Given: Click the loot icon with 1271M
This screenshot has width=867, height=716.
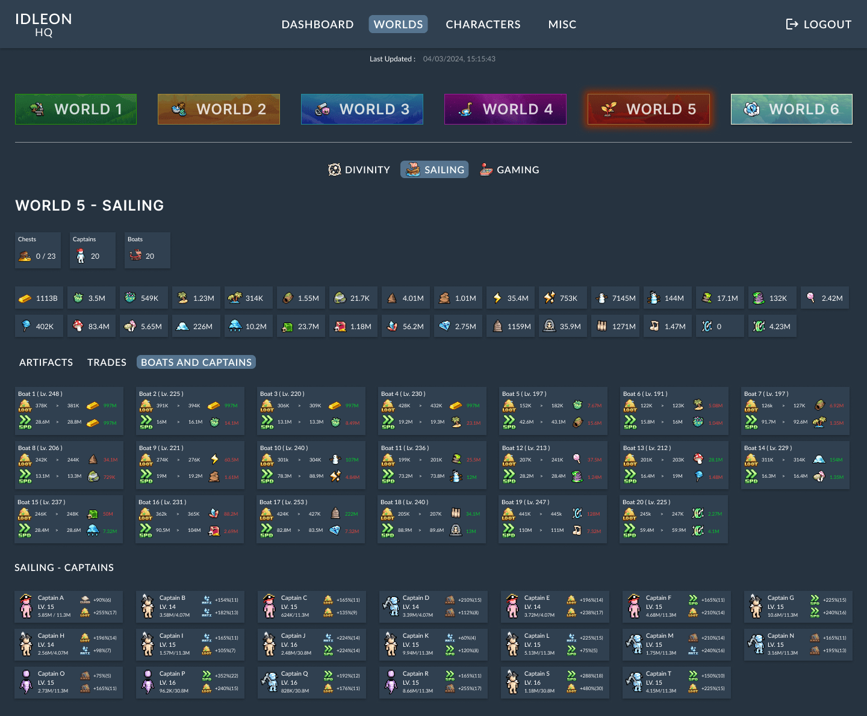Looking at the screenshot, I should point(601,326).
